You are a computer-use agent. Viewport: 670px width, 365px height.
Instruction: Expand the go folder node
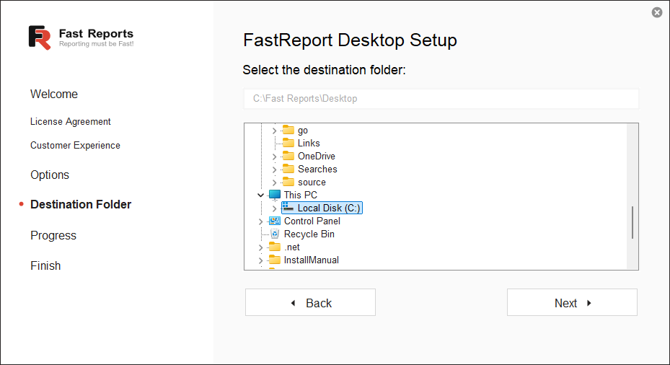point(274,131)
